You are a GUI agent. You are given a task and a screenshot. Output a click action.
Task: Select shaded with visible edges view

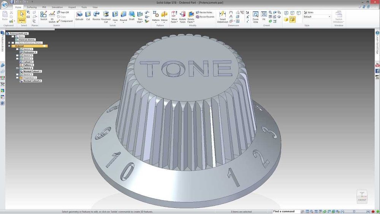tap(293, 19)
